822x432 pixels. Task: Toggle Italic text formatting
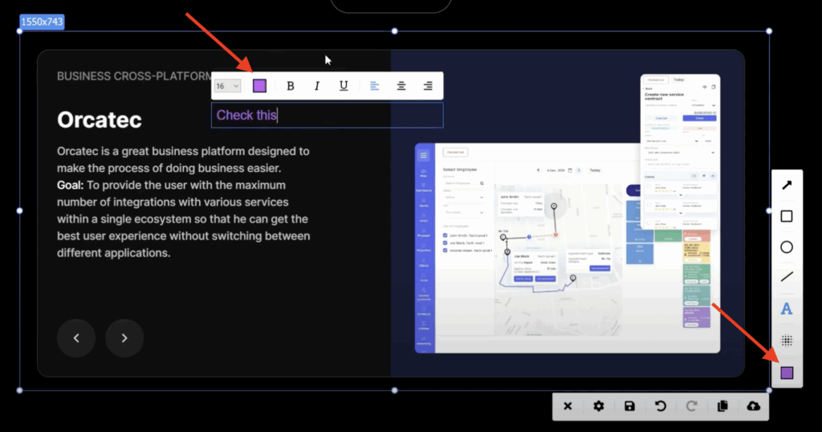point(316,86)
